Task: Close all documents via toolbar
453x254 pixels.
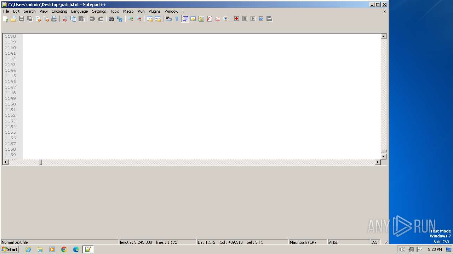Action: coord(46,19)
